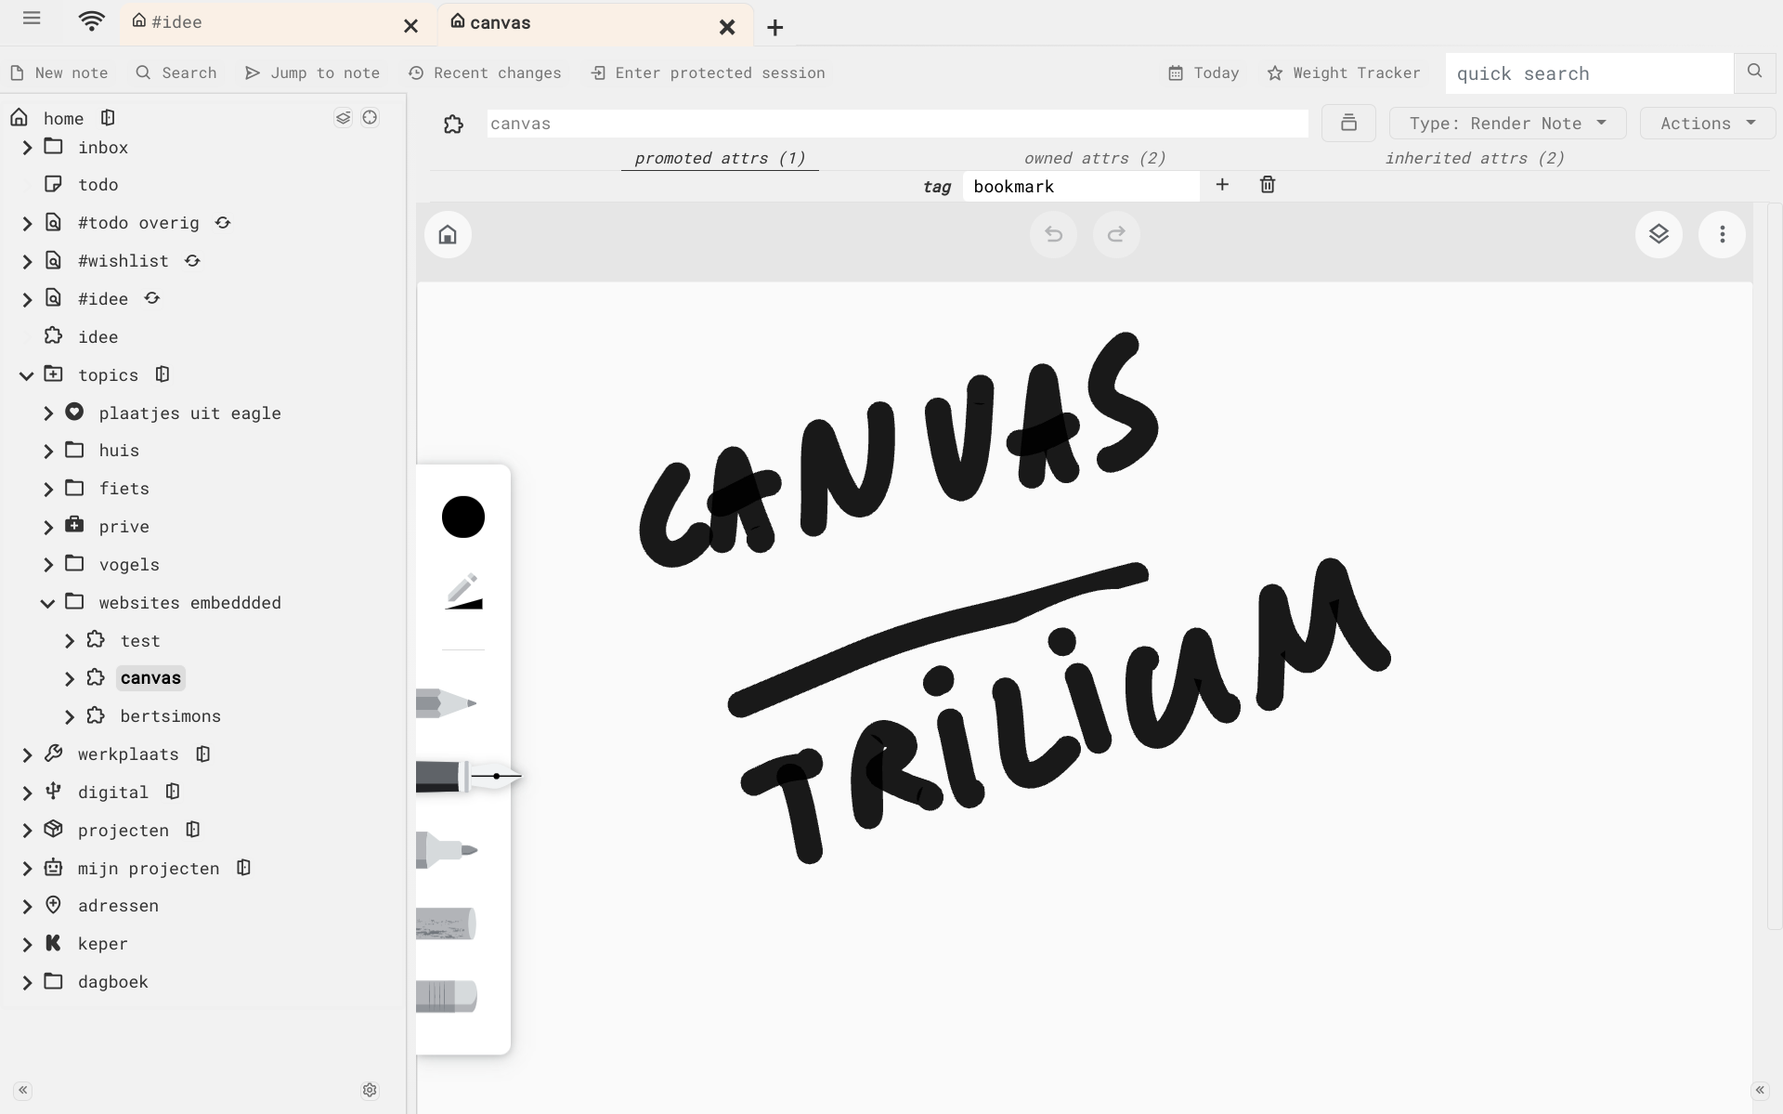This screenshot has height=1114, width=1783.
Task: Collapse the websites embeddded folder
Action: (48, 603)
